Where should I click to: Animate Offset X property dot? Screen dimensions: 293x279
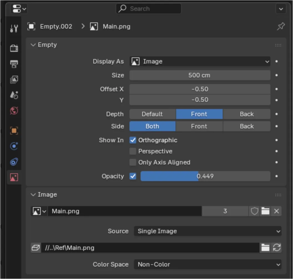(x=277, y=89)
